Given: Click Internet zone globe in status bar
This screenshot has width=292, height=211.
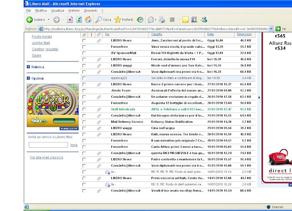Looking at the screenshot, I should pyautogui.click(x=268, y=207).
